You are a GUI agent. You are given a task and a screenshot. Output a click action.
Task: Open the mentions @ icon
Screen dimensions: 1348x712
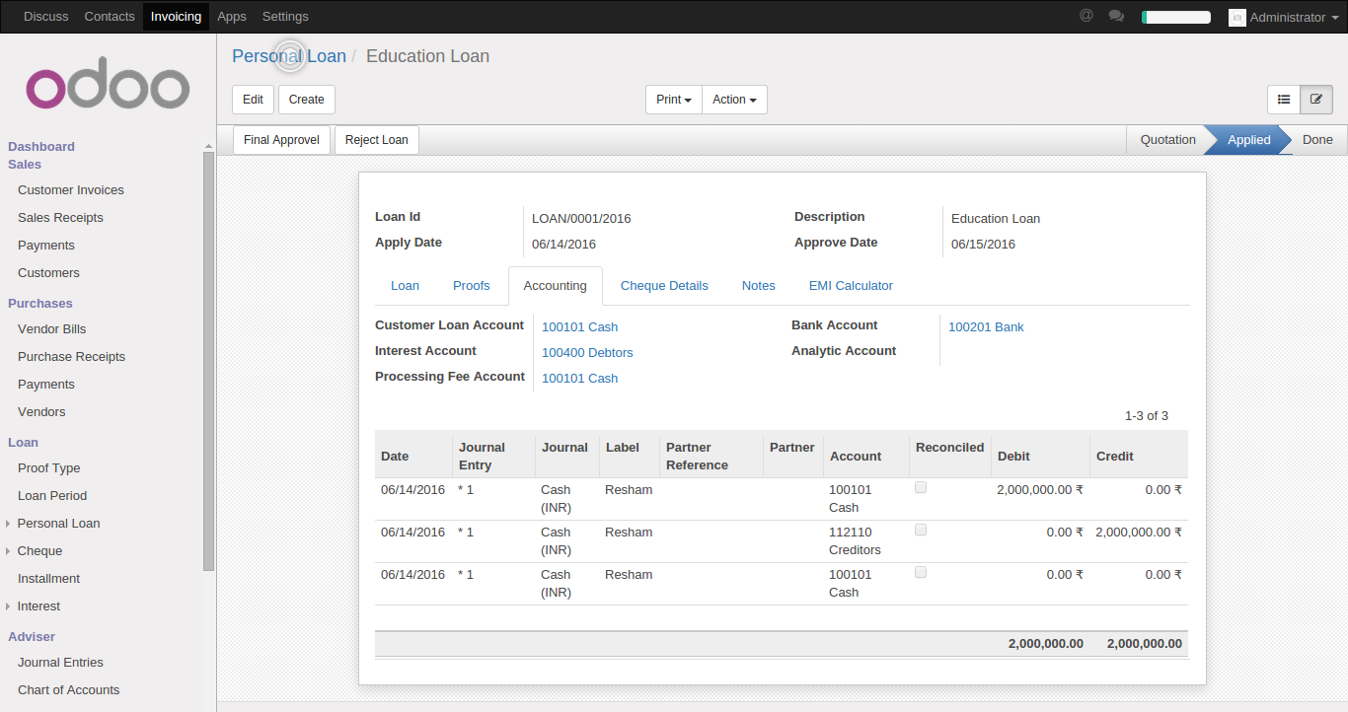click(1086, 16)
